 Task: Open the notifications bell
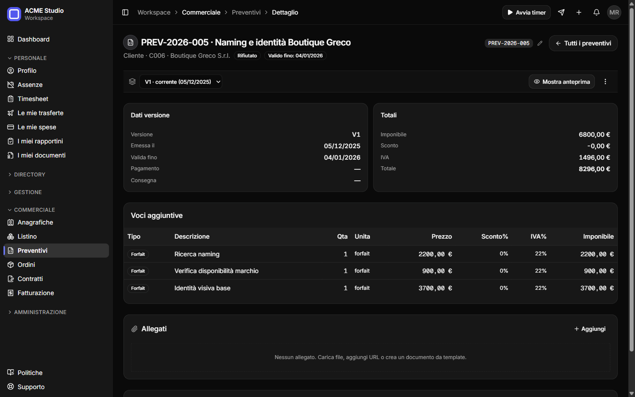tap(597, 12)
